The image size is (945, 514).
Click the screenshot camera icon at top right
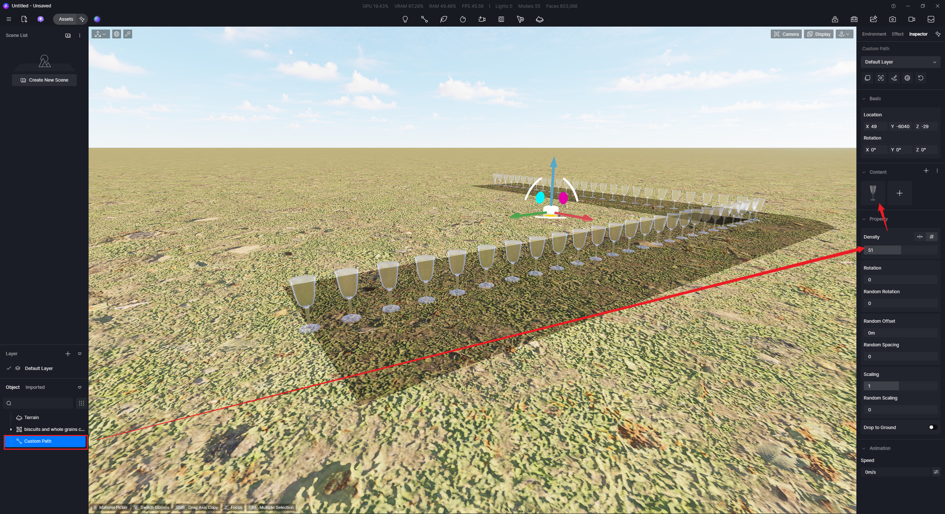tap(893, 19)
